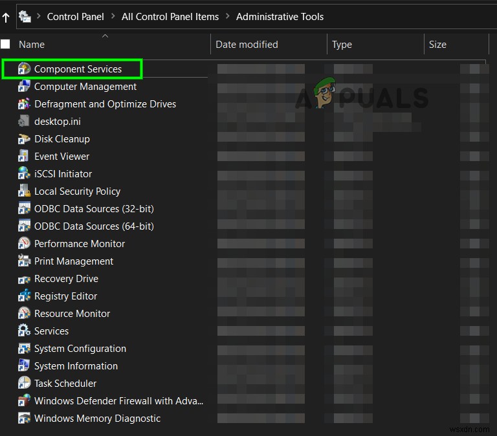The height and width of the screenshot is (436, 497).
Task: Select the desktop.ini file name
Action: (x=58, y=122)
